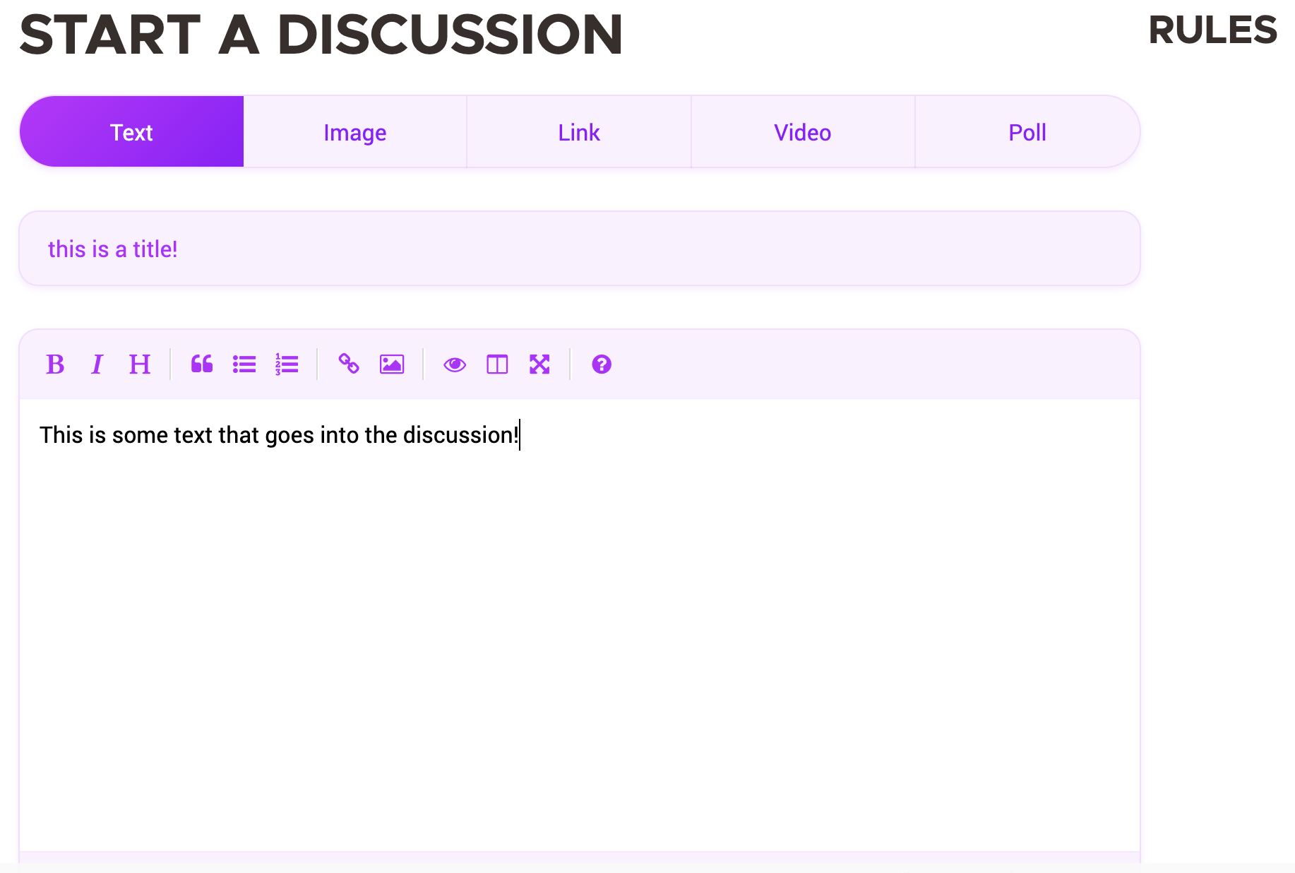Click the 'START A DISCUSSION' heading
The height and width of the screenshot is (873, 1295).
[321, 35]
